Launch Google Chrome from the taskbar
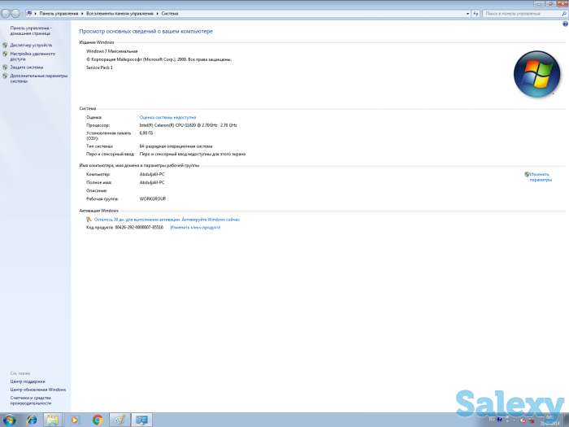The image size is (569, 427). tap(98, 420)
